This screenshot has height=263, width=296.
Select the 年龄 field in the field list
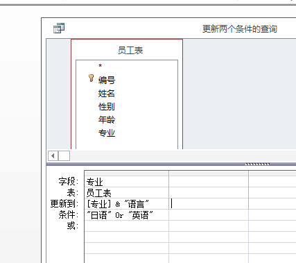[107, 120]
